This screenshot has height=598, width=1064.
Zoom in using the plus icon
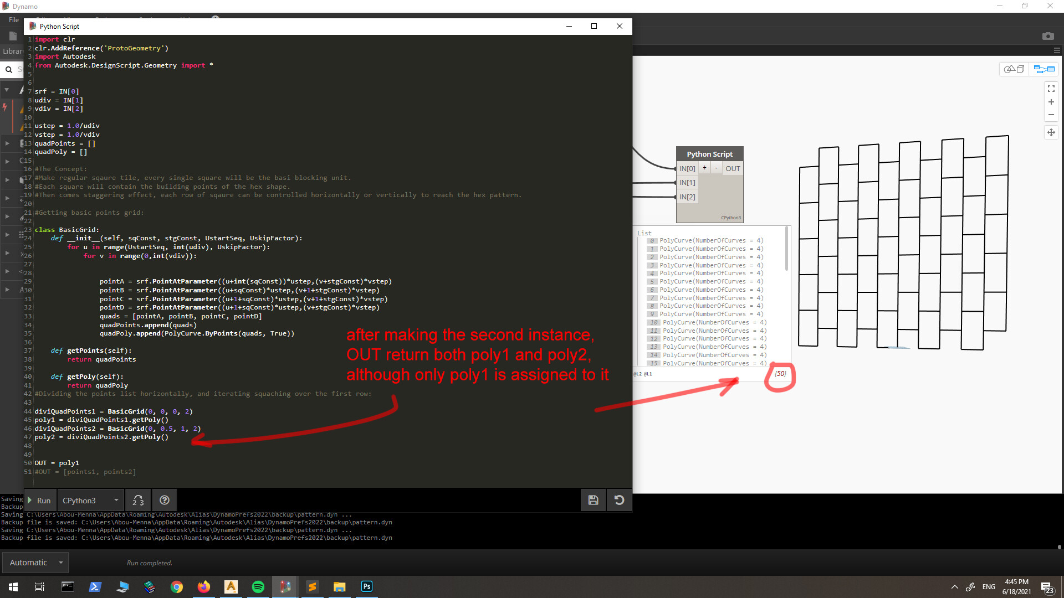[1051, 102]
